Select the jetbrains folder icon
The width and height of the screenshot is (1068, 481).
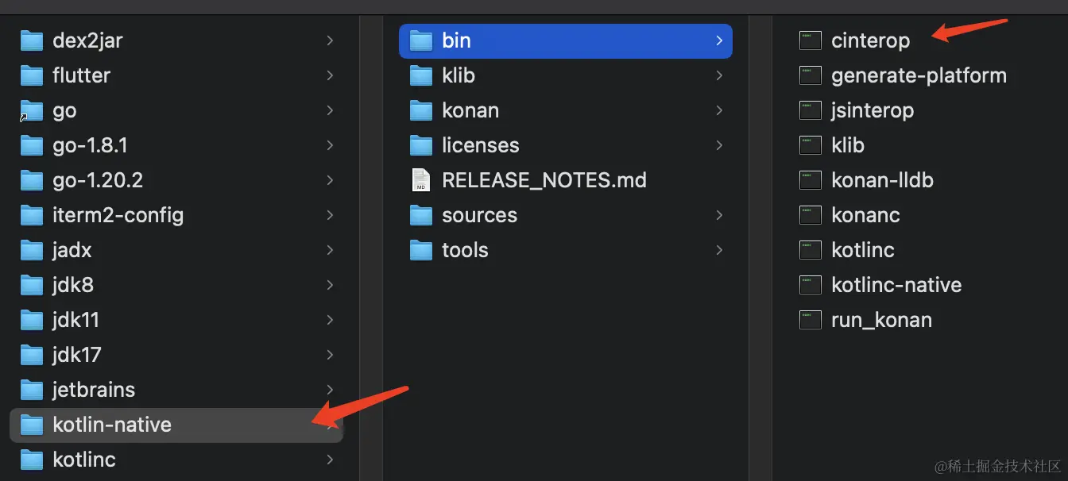[31, 390]
